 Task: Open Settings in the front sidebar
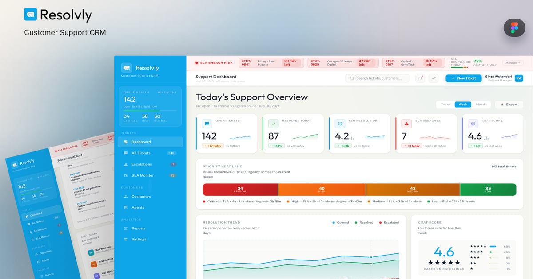pos(150,239)
